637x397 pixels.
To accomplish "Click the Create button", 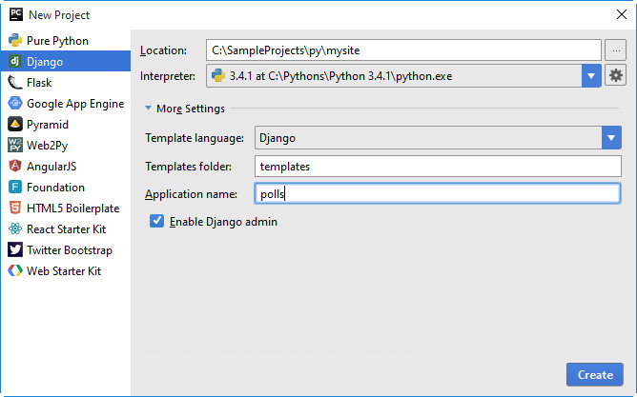I will tap(595, 374).
